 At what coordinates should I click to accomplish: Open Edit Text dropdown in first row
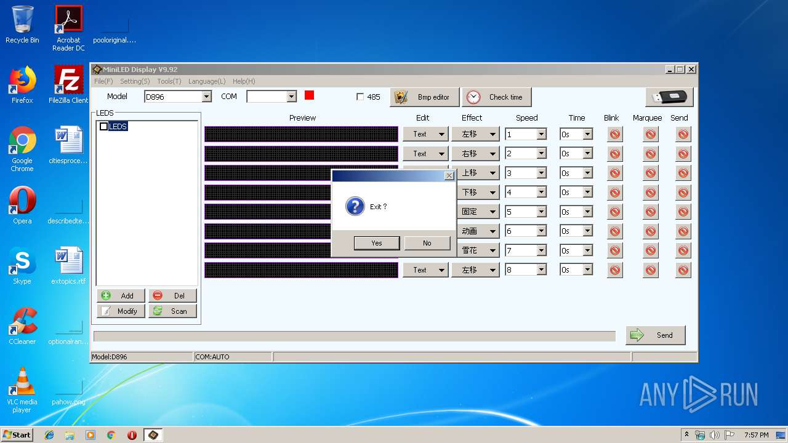point(425,134)
